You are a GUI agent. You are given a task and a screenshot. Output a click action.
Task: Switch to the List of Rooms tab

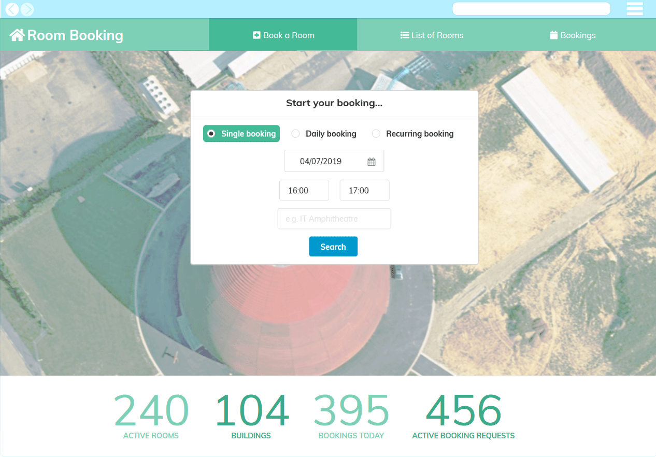tap(432, 35)
